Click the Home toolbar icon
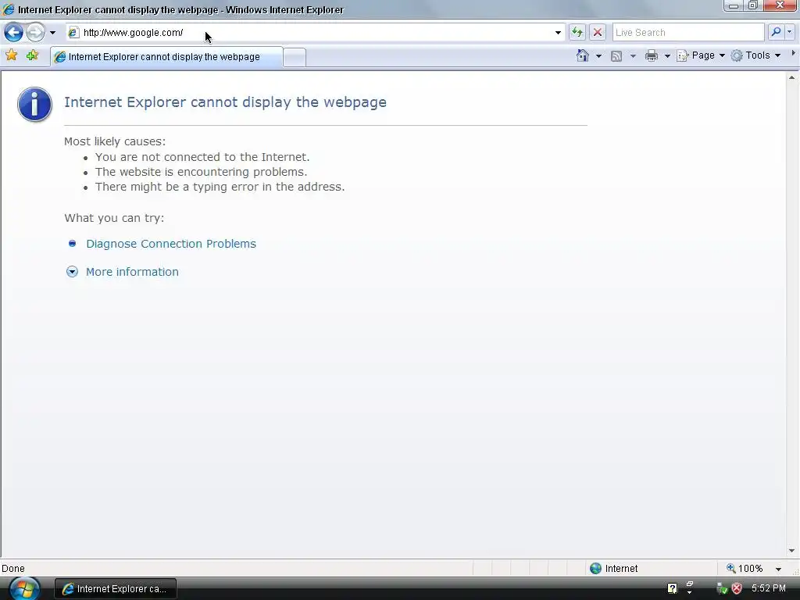This screenshot has height=600, width=800. [583, 55]
